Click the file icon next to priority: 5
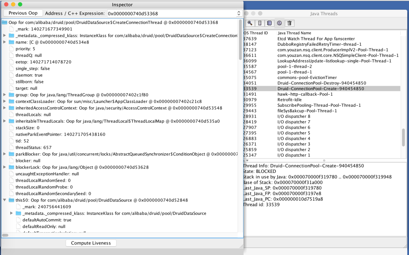Viewport: 409px width, 255px height. click(x=12, y=49)
